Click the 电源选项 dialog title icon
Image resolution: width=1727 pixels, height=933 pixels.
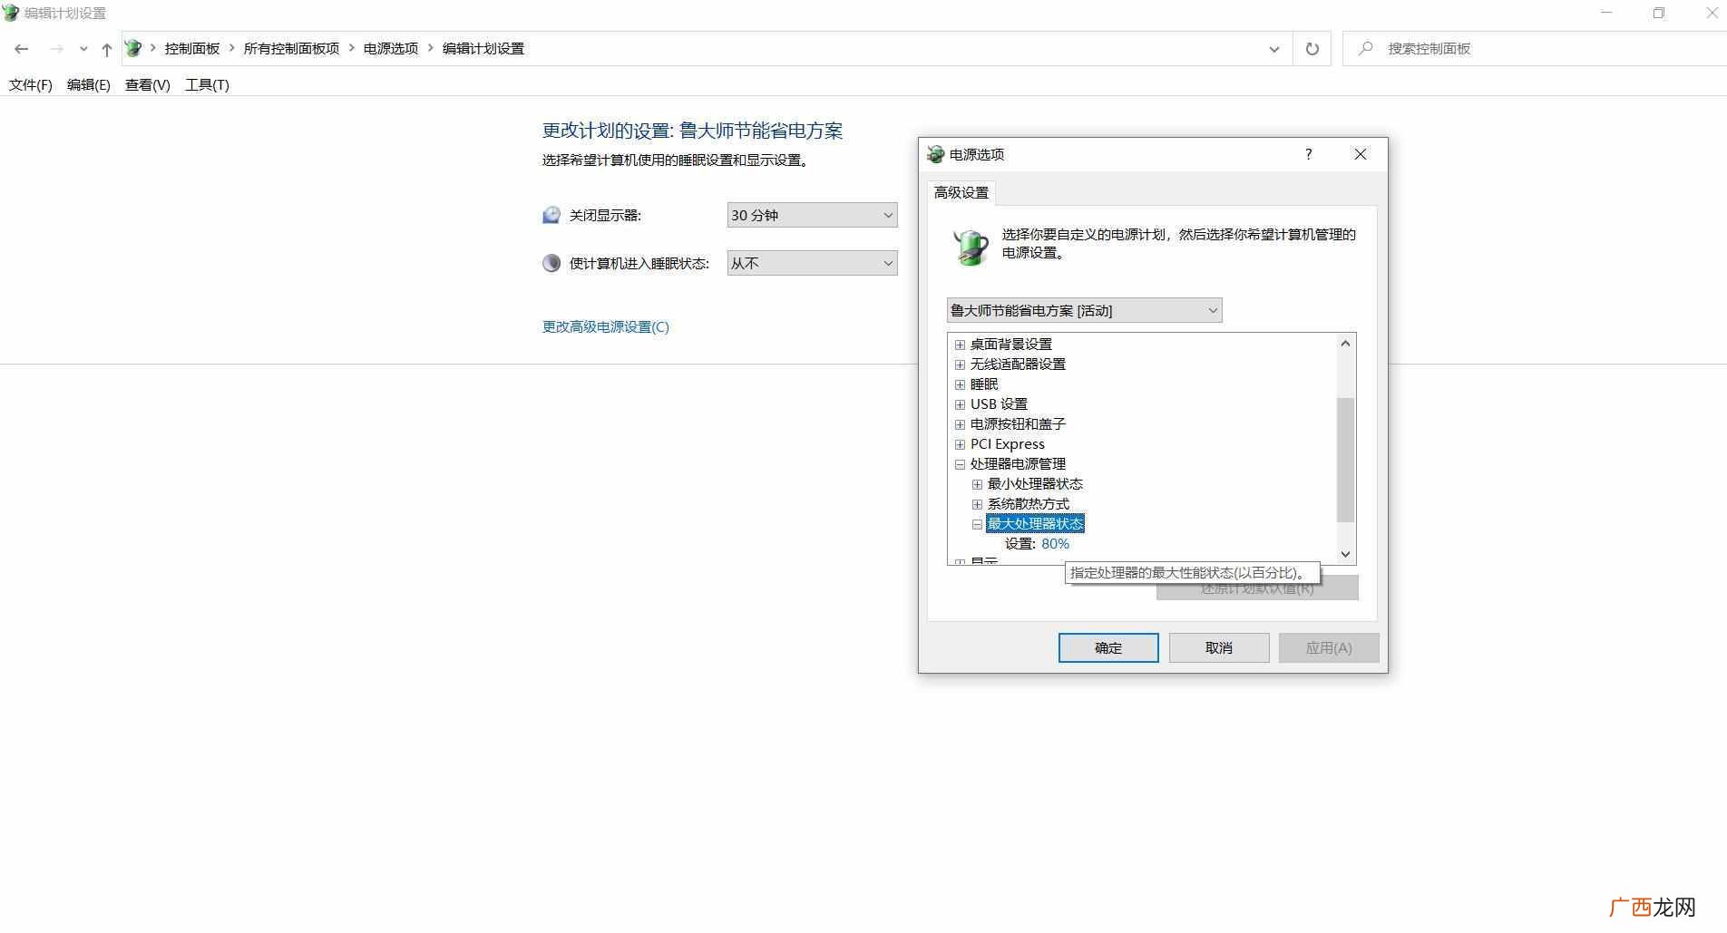point(935,154)
